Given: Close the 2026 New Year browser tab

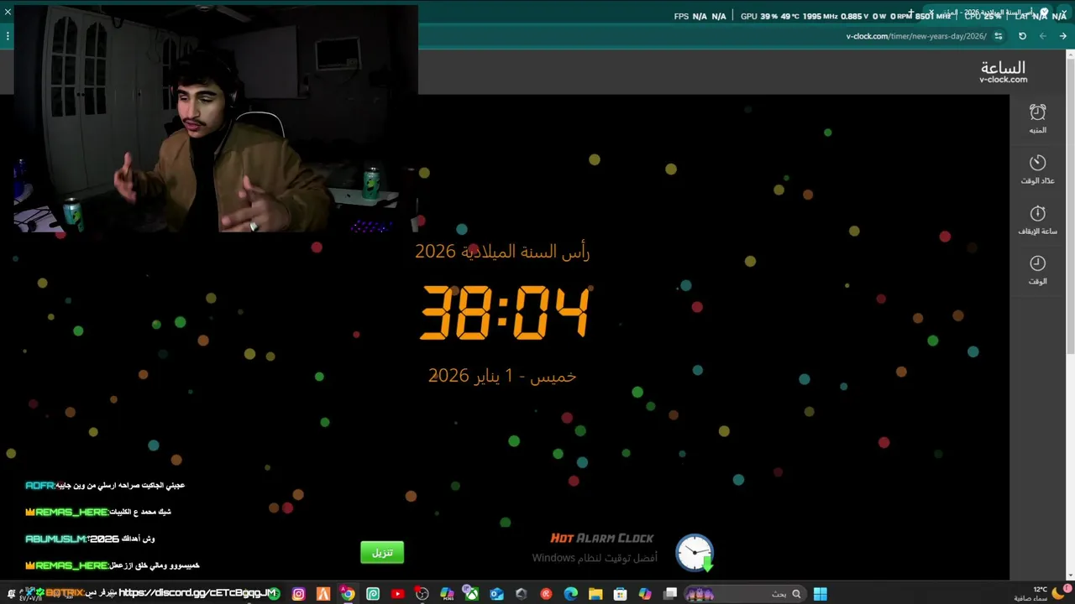Looking at the screenshot, I should [931, 12].
